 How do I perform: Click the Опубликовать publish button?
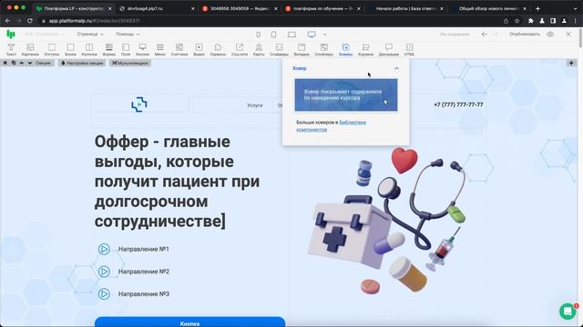pyautogui.click(x=525, y=35)
